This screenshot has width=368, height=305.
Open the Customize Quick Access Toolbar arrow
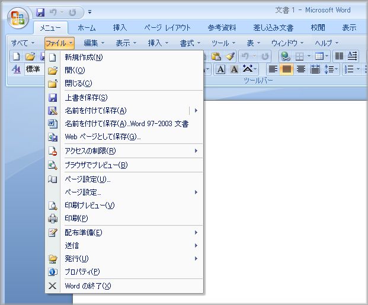[x=89, y=12]
